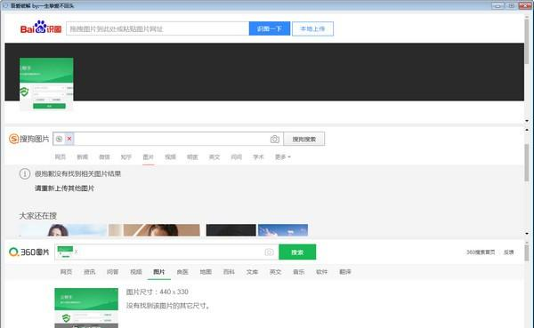
Task: Select Sogou 知乎 tab
Action: tap(126, 156)
